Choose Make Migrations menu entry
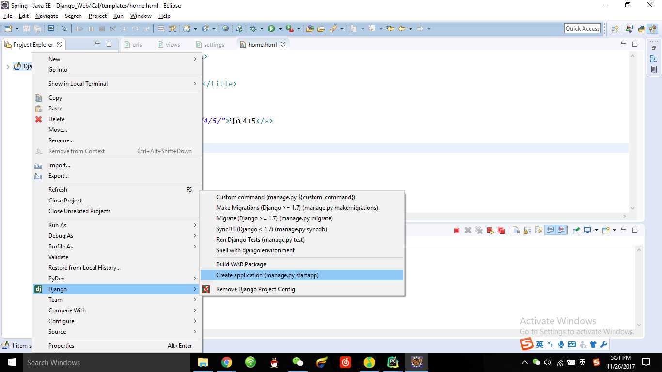This screenshot has height=372, width=662. tap(302, 208)
